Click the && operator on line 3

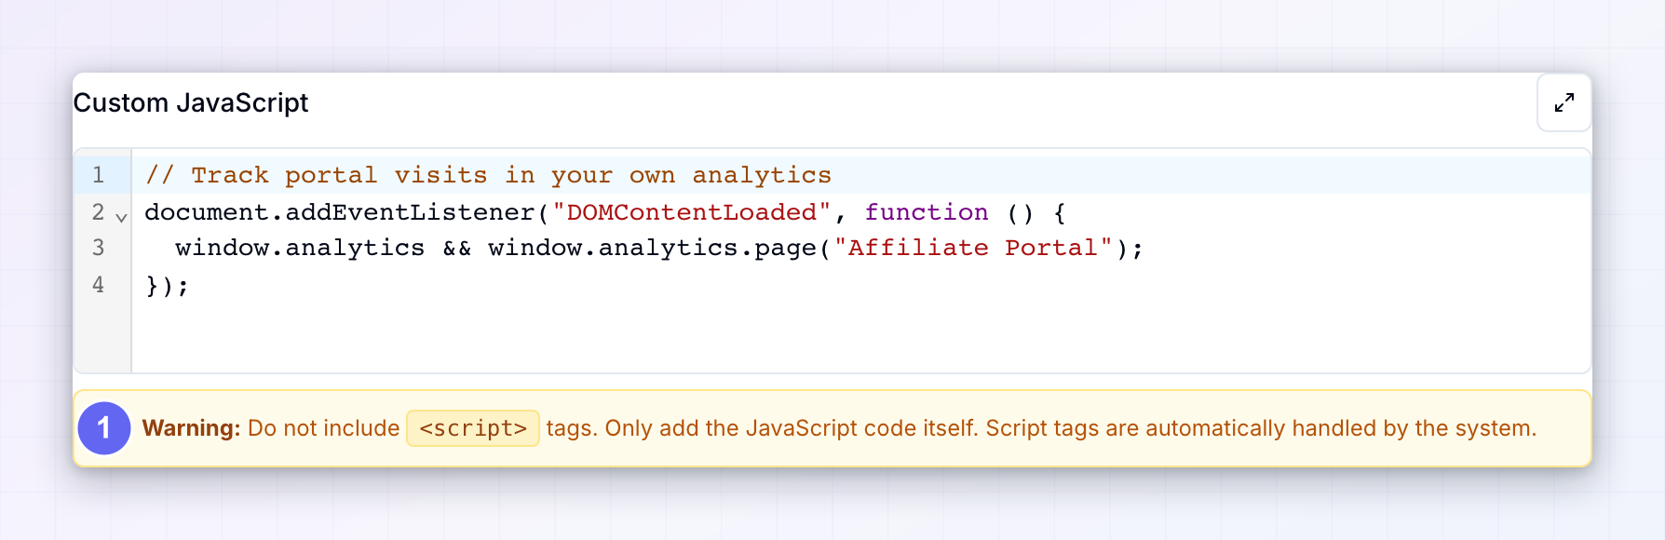click(457, 248)
